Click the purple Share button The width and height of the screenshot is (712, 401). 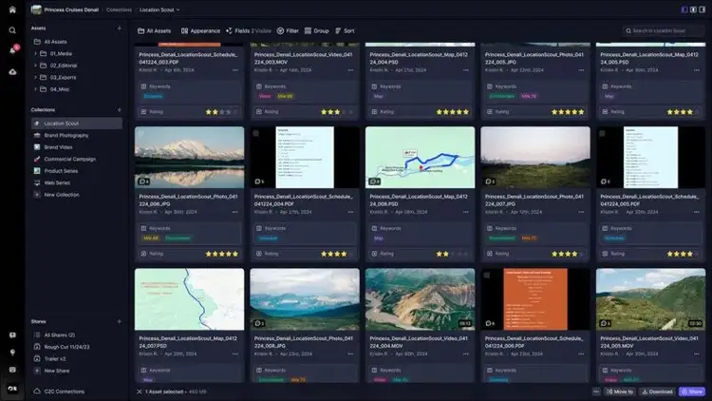pos(692,391)
